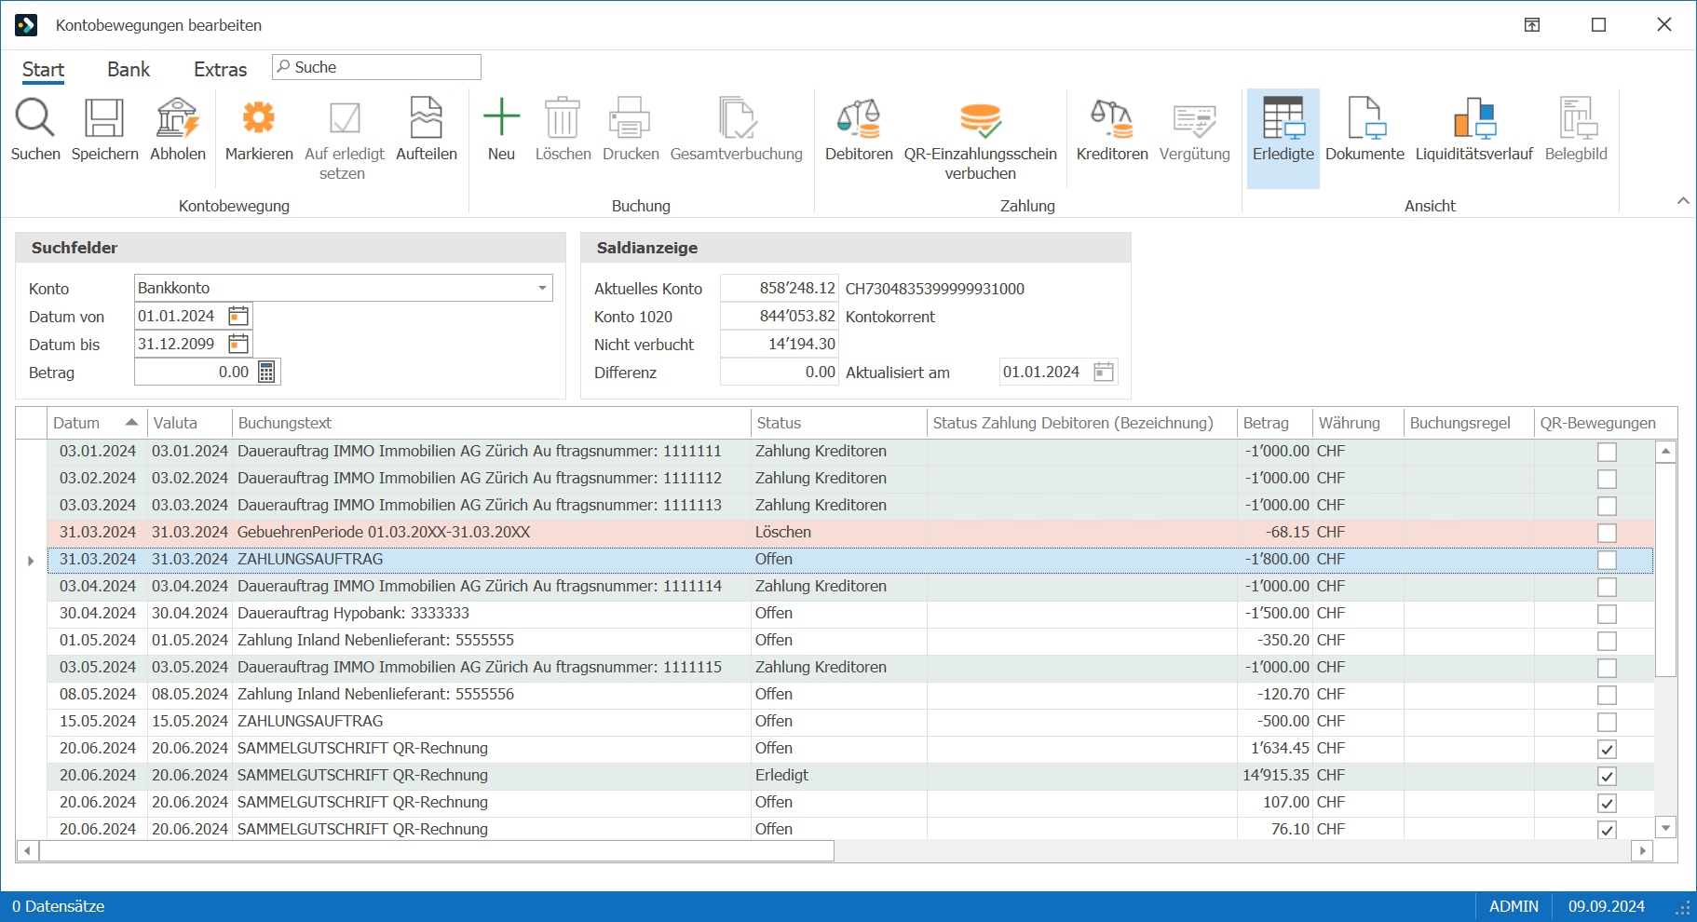Switch to the Bank ribbon tab
The height and width of the screenshot is (922, 1697).
tap(129, 70)
